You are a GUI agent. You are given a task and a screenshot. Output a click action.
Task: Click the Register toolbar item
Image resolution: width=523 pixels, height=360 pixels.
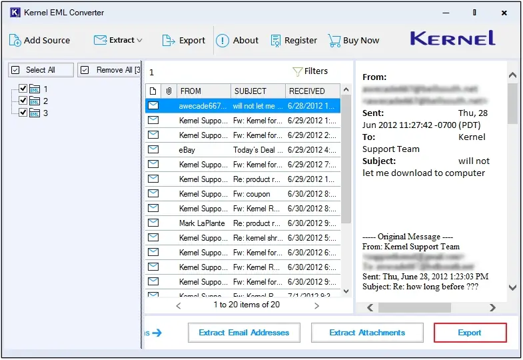(x=294, y=41)
